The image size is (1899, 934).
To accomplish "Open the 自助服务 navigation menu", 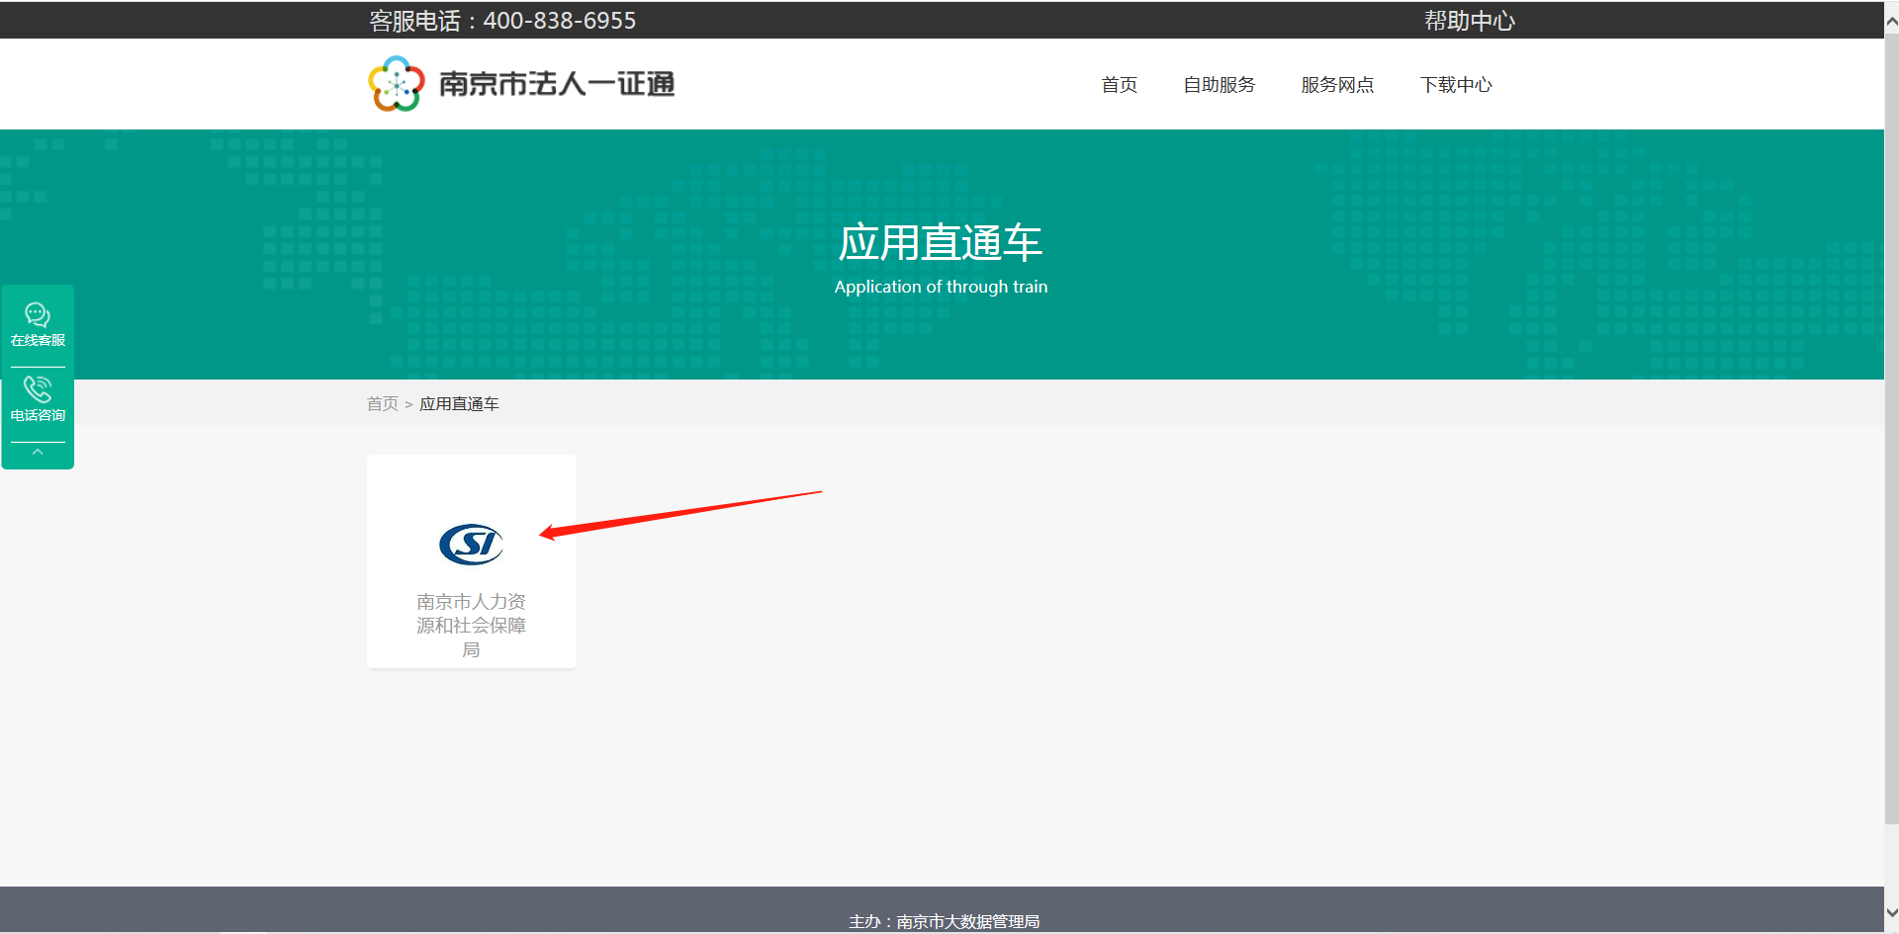I will [1219, 85].
